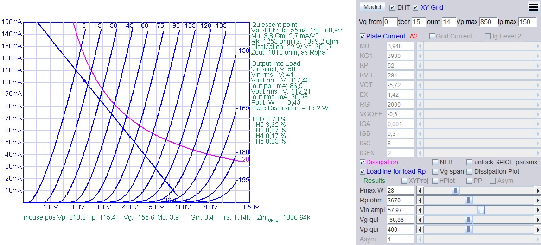
Task: Disable the XY Grid checkbox
Action: click(x=416, y=7)
